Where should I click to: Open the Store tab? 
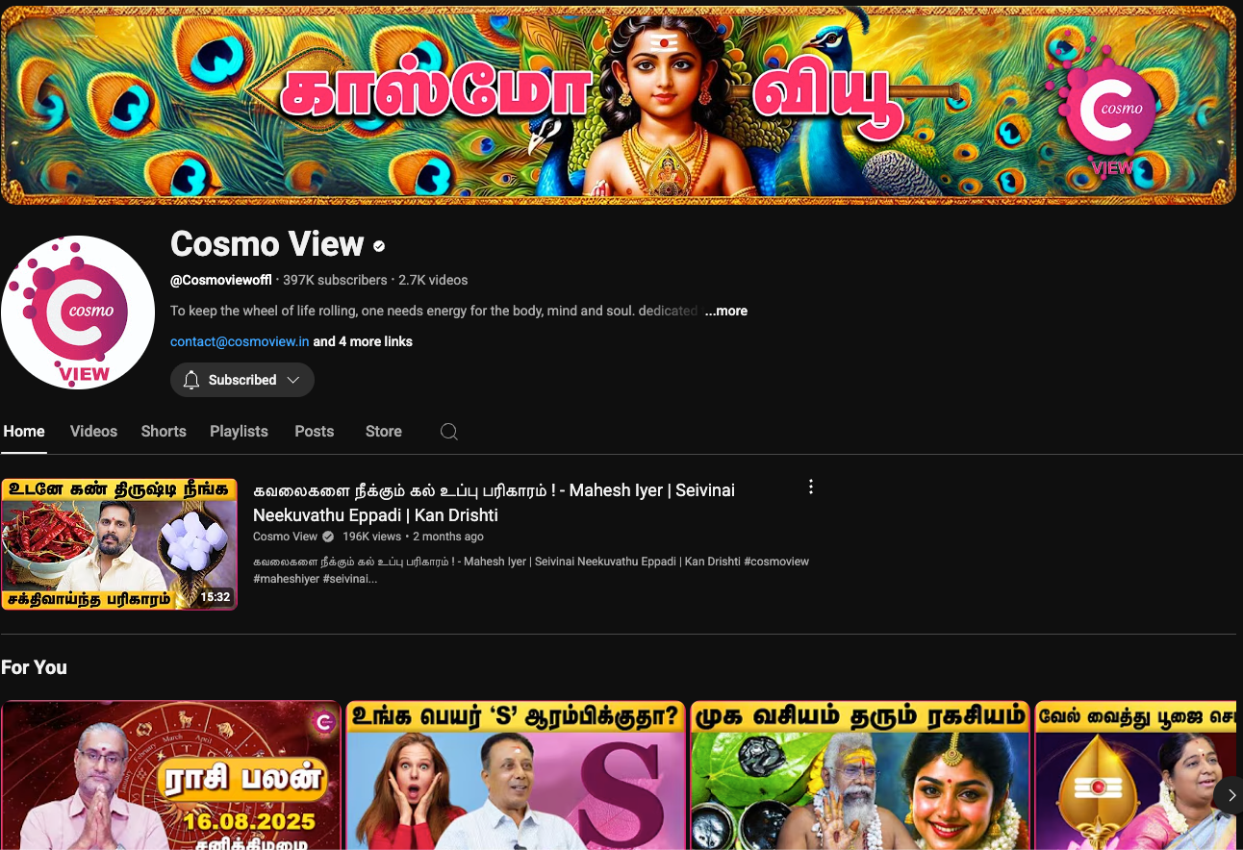[383, 432]
